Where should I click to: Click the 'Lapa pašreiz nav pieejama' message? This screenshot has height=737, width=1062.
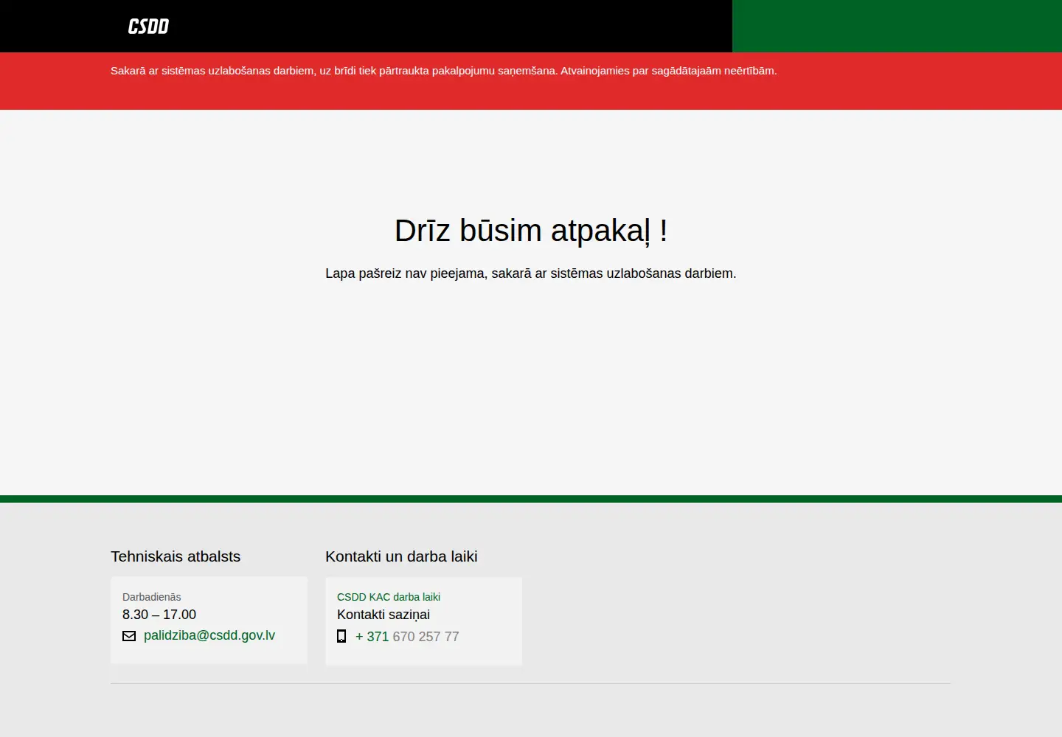[531, 273]
